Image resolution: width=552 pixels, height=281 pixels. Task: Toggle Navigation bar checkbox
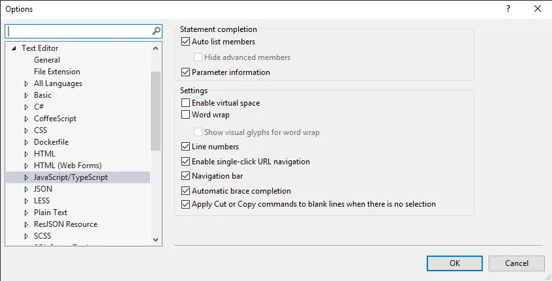click(x=185, y=175)
